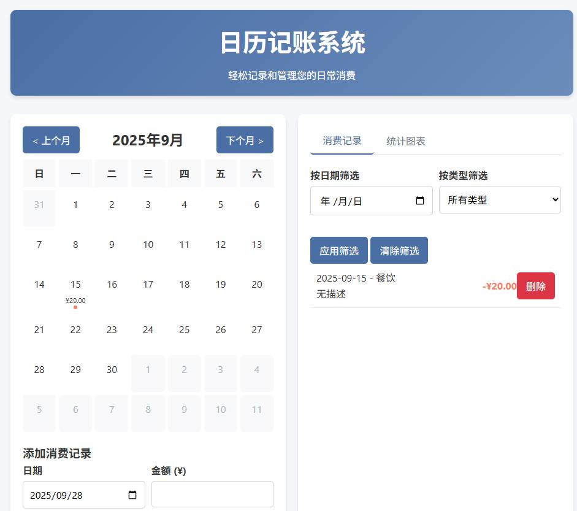Pick day 28 in the calendar
577x511 pixels.
coord(39,370)
